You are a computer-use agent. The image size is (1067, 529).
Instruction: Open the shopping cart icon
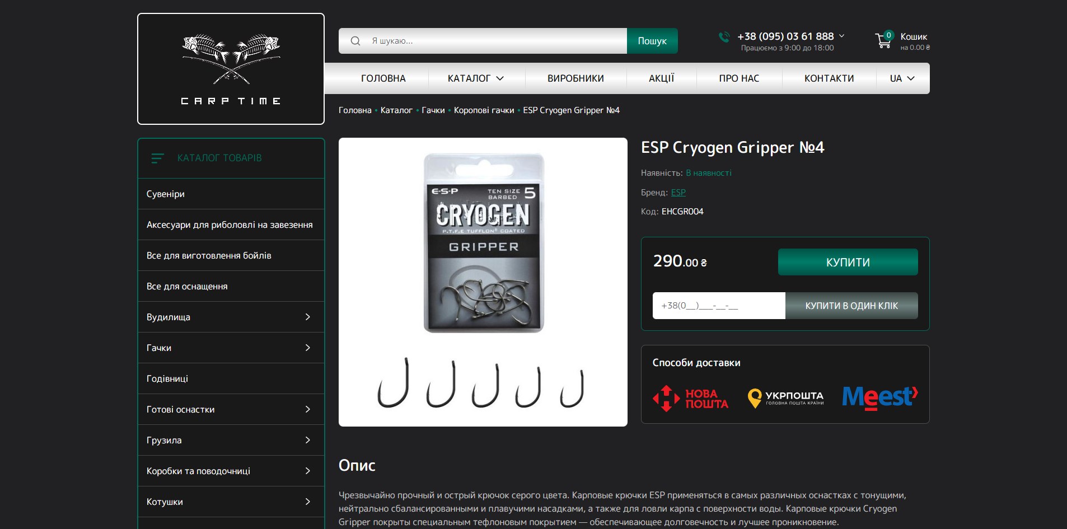pyautogui.click(x=884, y=40)
